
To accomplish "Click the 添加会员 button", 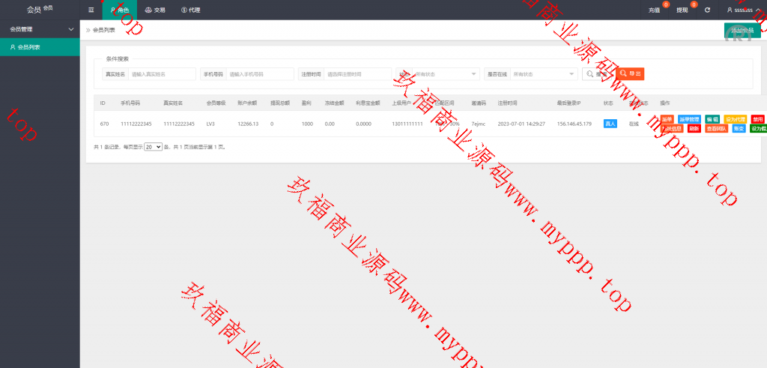I will point(742,30).
